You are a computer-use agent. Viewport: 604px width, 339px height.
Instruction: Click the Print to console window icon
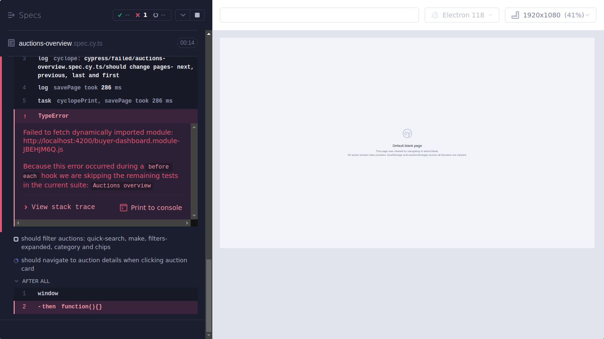(123, 207)
